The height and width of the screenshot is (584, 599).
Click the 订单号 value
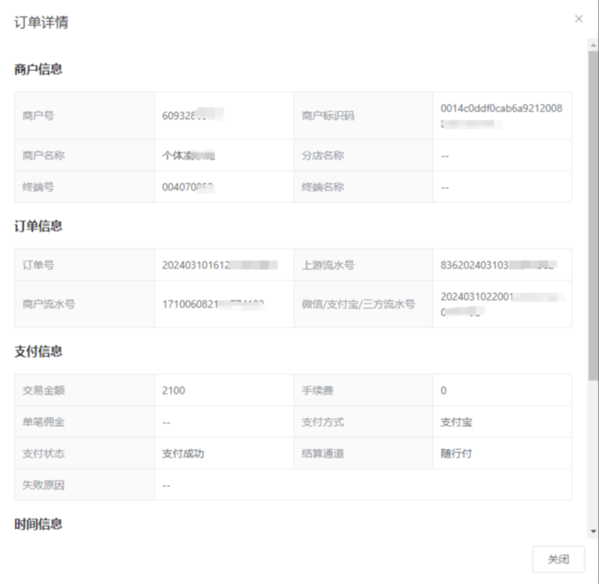pos(219,265)
